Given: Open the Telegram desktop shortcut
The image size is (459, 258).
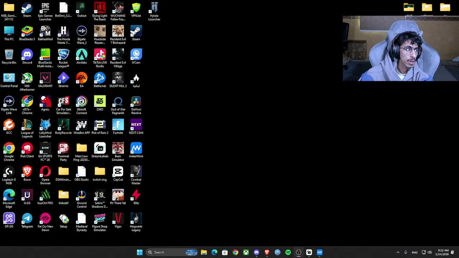Looking at the screenshot, I should tap(27, 221).
